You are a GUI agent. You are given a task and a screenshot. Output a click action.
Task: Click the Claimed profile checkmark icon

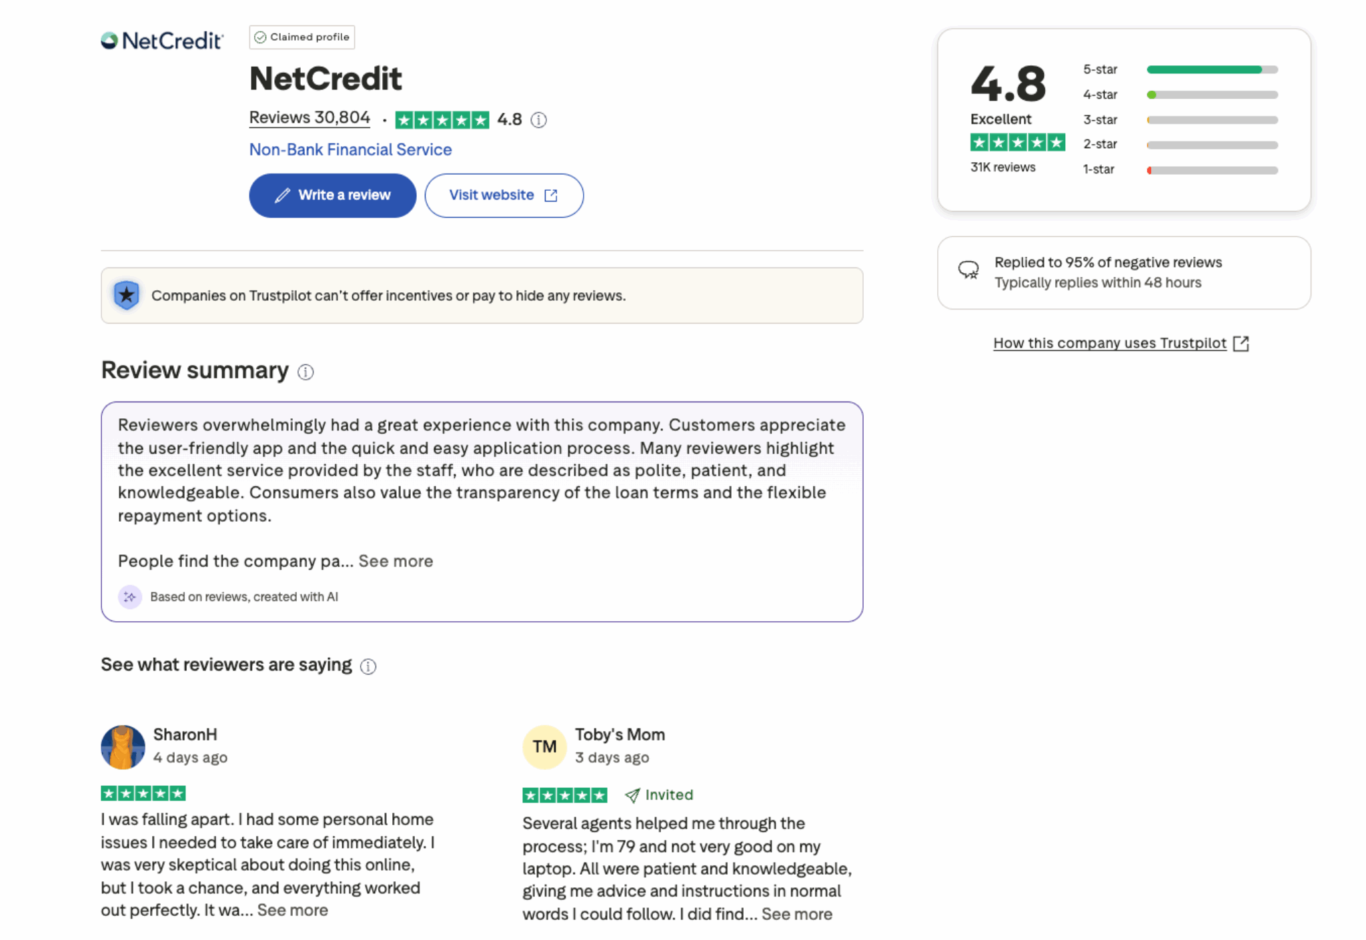[x=261, y=37]
